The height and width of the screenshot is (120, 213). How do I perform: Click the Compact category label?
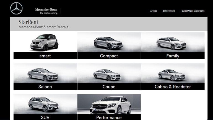(109, 56)
